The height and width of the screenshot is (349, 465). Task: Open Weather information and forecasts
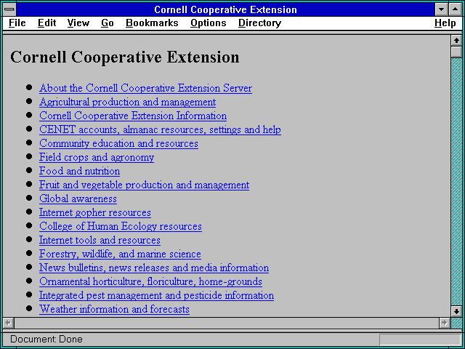[x=114, y=309]
